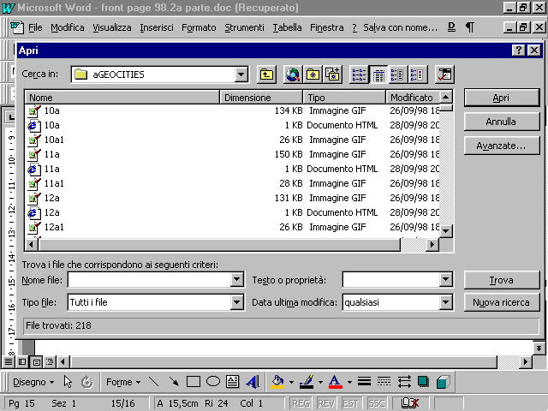Select the Rectangle drawing tool
The height and width of the screenshot is (411, 548).
[x=194, y=382]
